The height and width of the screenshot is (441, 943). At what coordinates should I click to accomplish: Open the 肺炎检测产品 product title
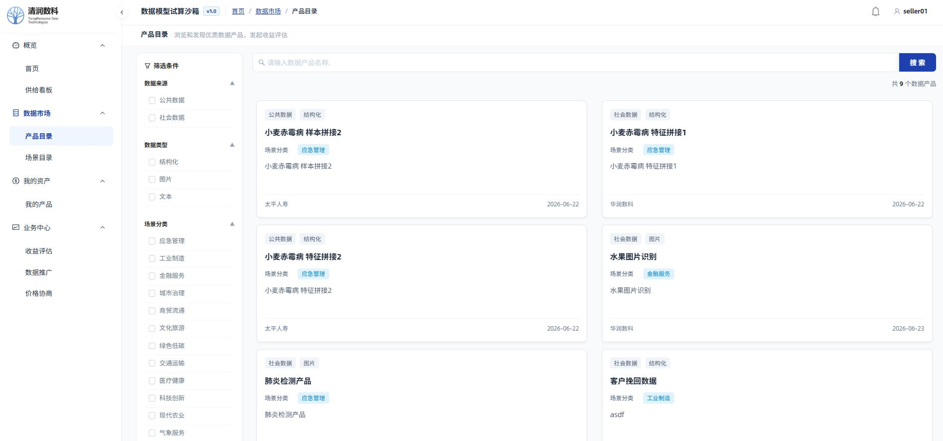tap(288, 381)
